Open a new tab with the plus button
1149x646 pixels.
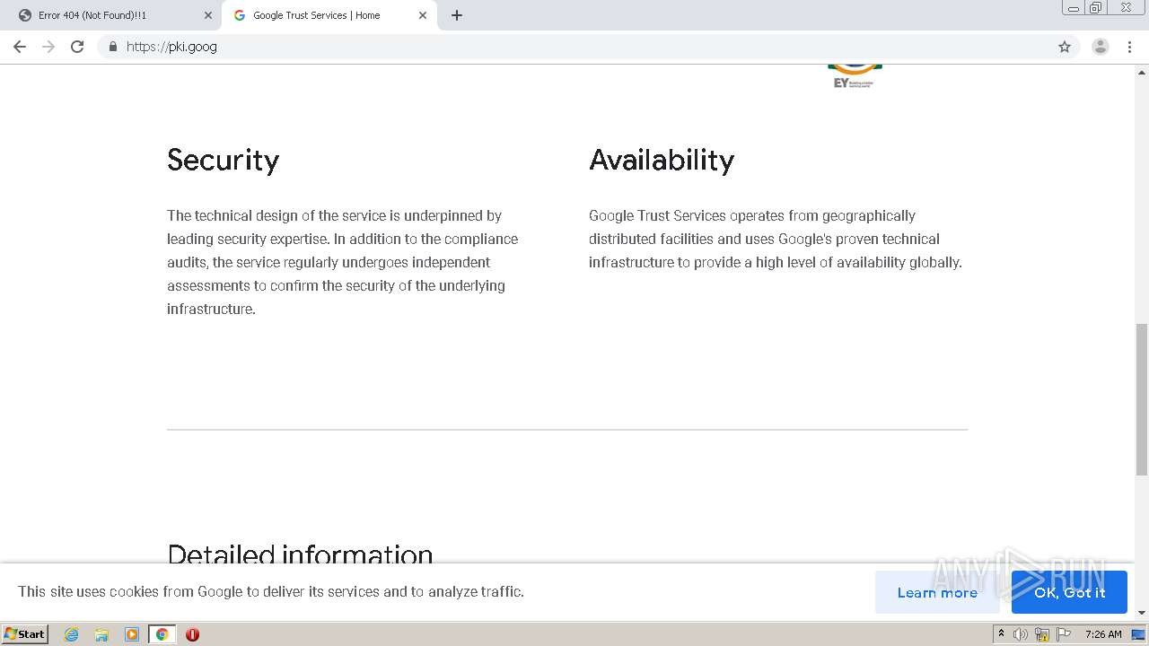(x=457, y=15)
